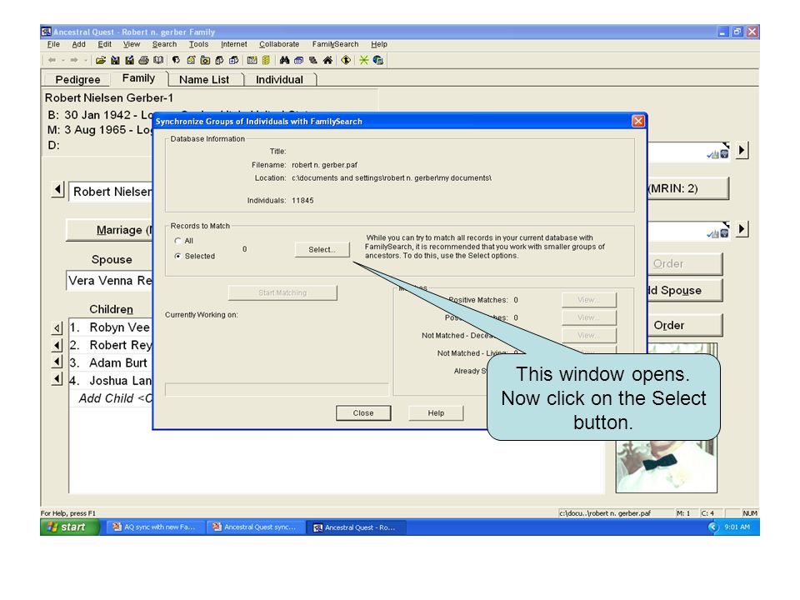Click the Print icon in toolbar
Screen dimensions: 800x600
pos(144,60)
